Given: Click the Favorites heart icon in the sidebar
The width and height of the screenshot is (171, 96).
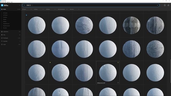Looking at the screenshot, I should coord(2,41).
